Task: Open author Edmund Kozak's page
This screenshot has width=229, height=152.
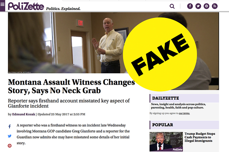Action: pos(24,114)
